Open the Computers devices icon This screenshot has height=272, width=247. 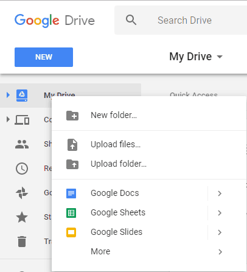22,120
